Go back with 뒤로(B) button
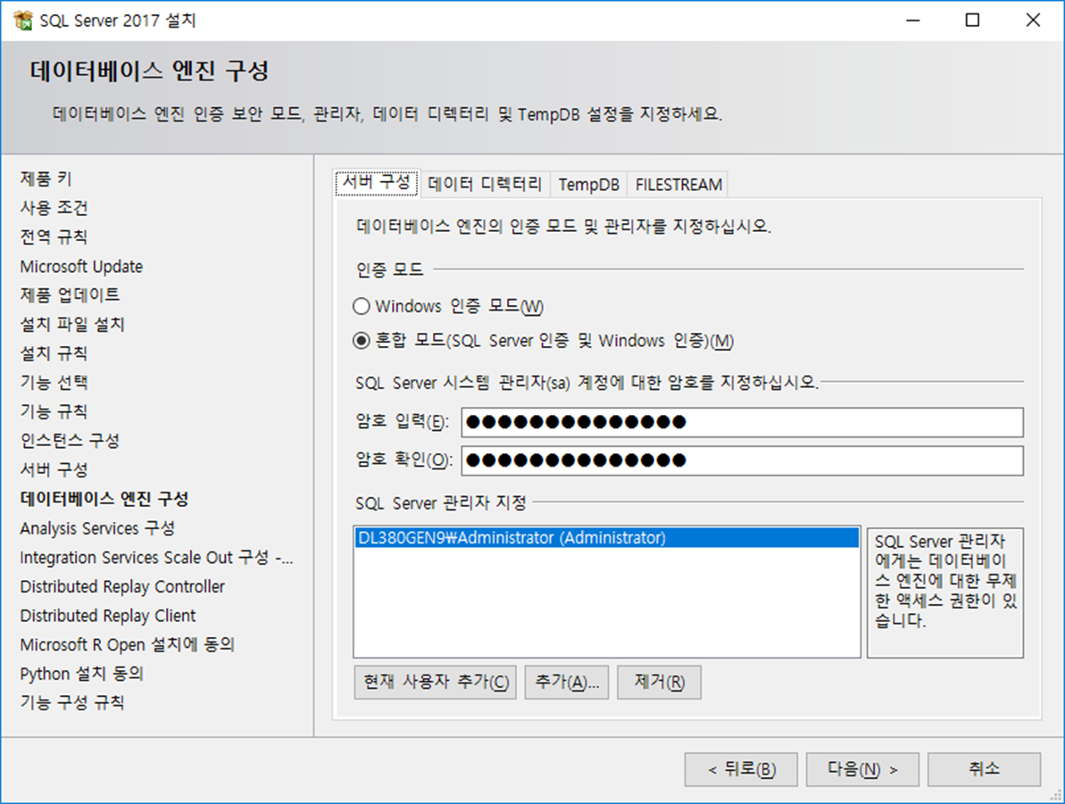The height and width of the screenshot is (804, 1065). 741,769
